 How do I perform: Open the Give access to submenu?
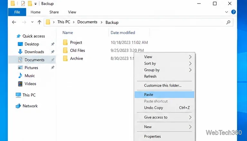coord(164,117)
